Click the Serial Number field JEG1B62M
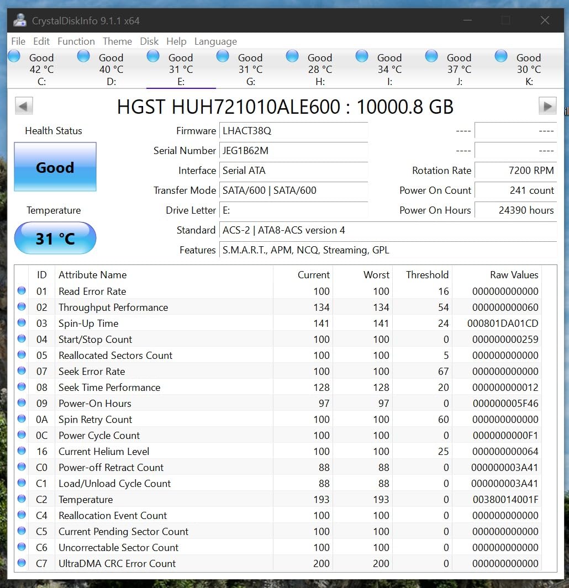 click(x=293, y=150)
